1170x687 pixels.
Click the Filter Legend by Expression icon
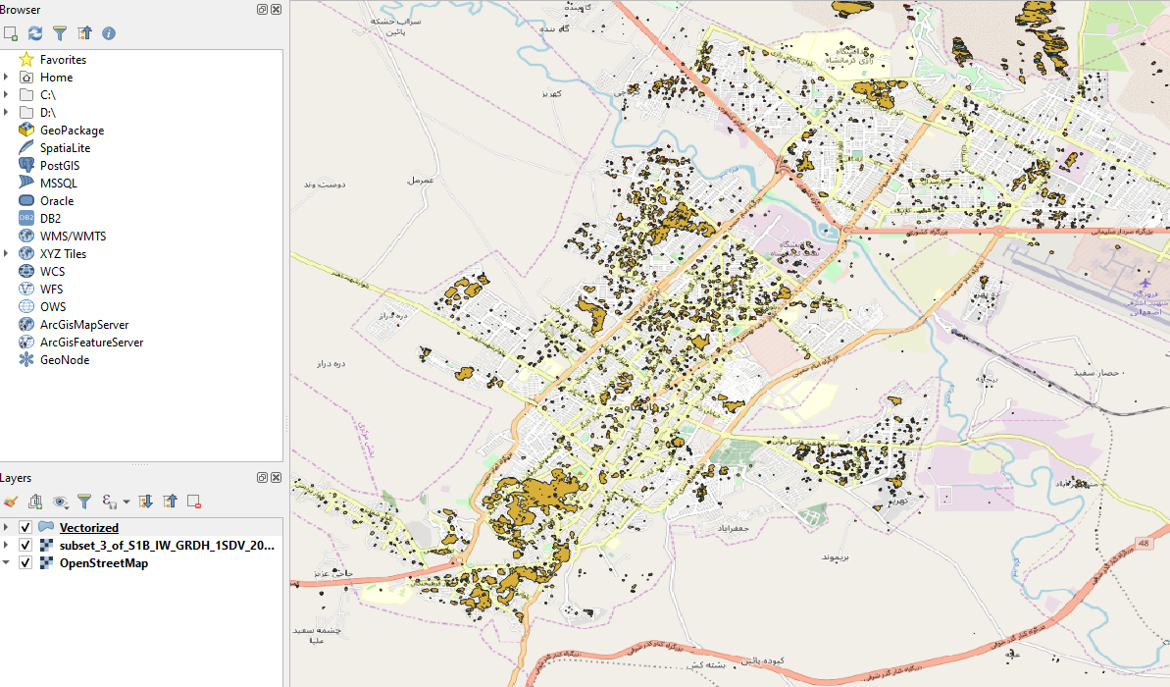108,501
